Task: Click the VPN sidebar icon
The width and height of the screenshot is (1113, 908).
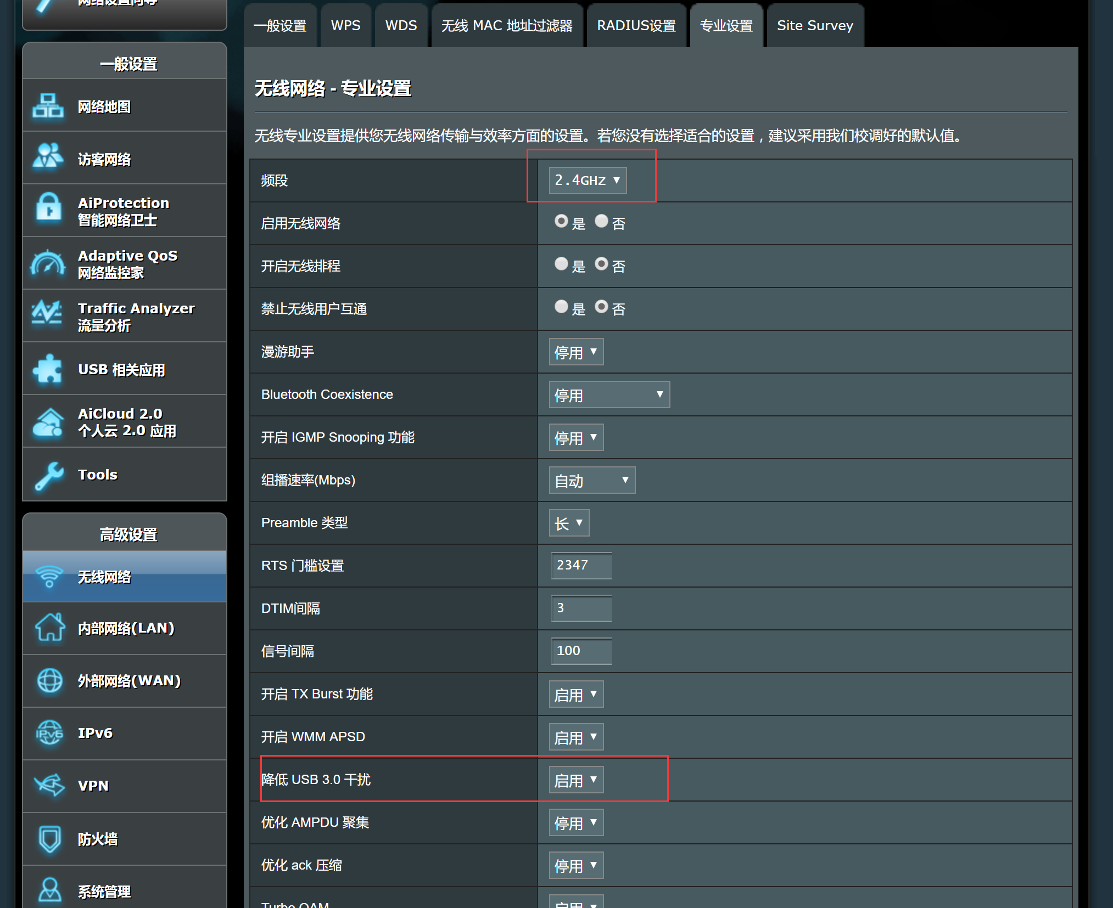Action: coord(48,785)
